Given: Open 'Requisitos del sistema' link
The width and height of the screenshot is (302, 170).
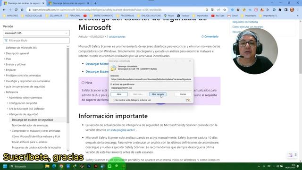Looking at the screenshot, I should tap(245, 22).
